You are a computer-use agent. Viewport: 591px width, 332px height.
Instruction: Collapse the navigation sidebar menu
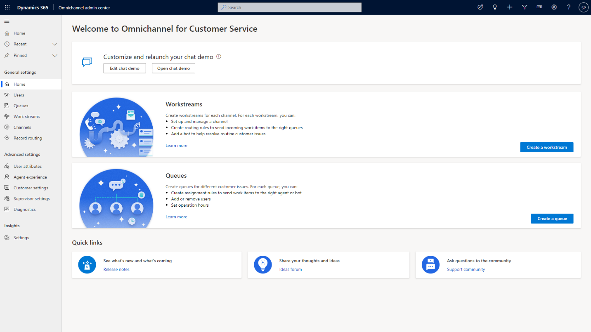click(6, 21)
